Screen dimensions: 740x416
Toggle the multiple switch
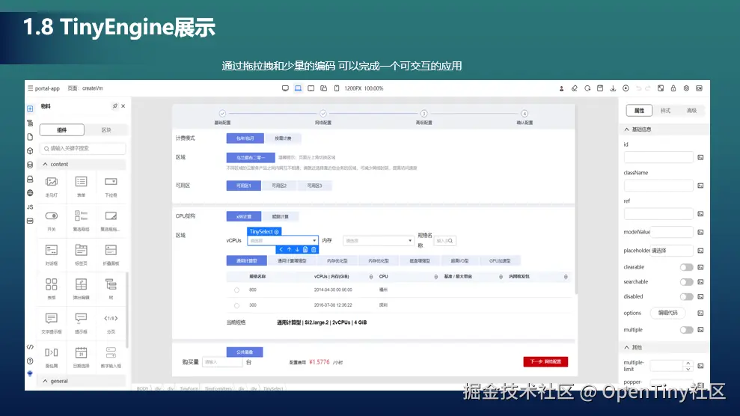click(x=686, y=330)
